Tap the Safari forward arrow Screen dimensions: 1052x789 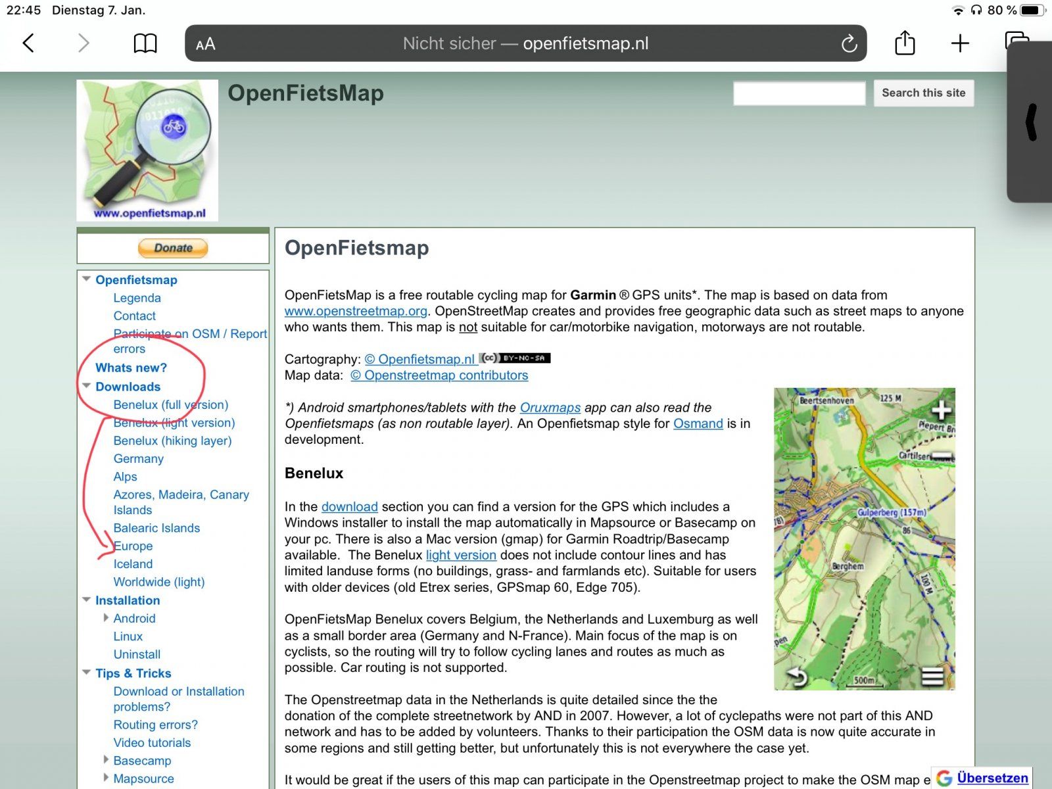tap(84, 43)
